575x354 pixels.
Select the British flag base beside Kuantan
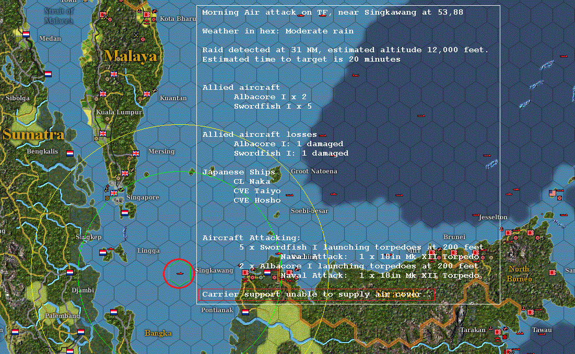click(147, 94)
